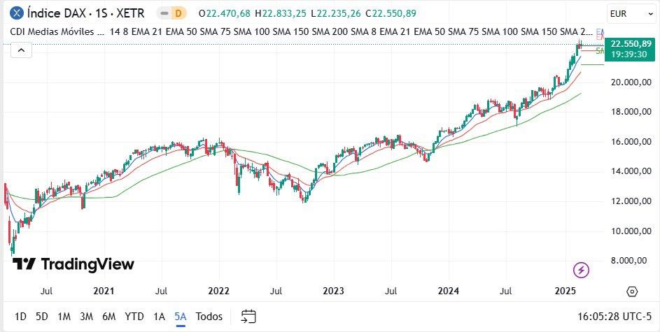Show Todos full history range
This screenshot has height=332, width=660.
coord(209,317)
